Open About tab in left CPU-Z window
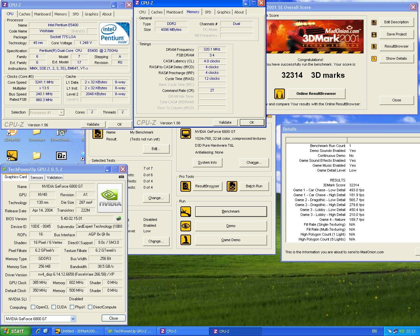 point(107,14)
